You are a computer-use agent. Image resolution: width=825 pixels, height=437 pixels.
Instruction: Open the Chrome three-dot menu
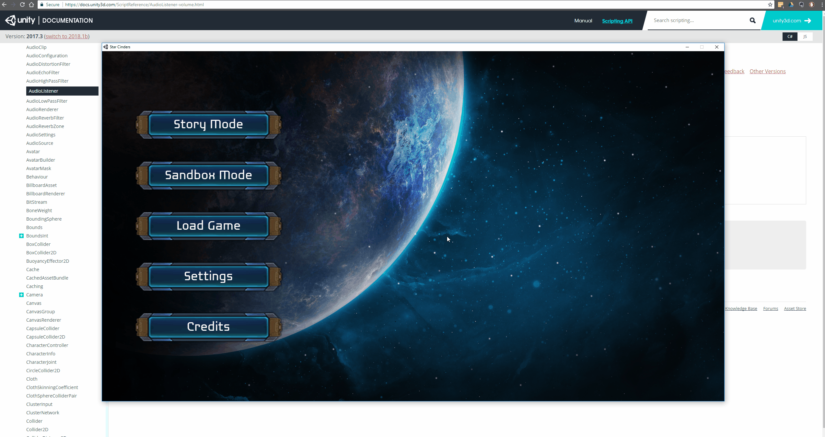coord(822,5)
